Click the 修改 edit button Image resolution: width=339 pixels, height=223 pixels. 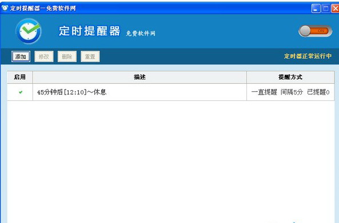[44, 56]
